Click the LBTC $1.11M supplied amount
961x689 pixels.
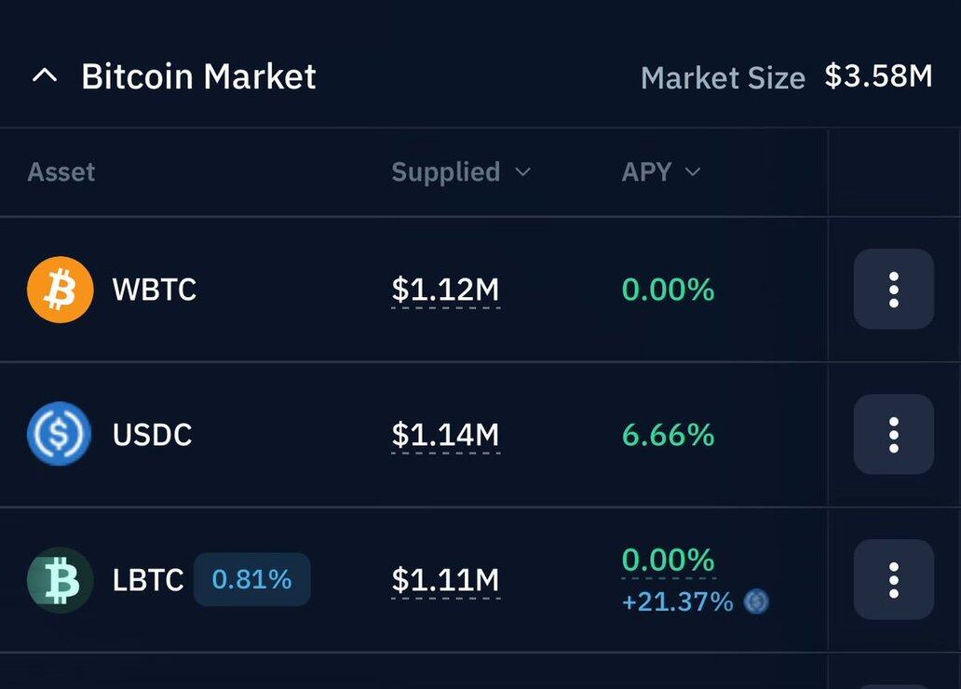point(445,580)
